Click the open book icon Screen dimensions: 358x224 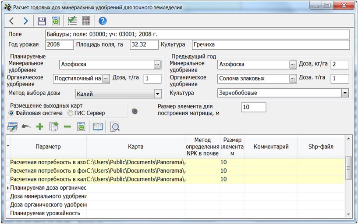pyautogui.click(x=98, y=127)
